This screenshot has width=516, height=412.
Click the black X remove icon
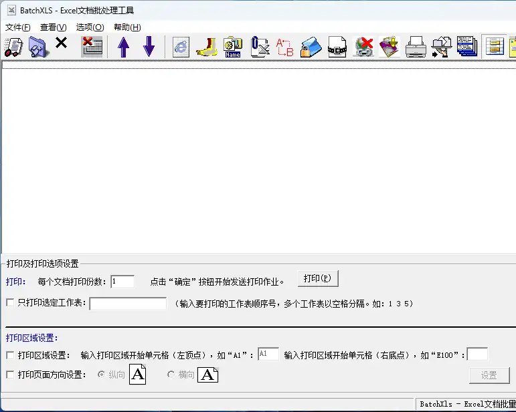tap(61, 43)
